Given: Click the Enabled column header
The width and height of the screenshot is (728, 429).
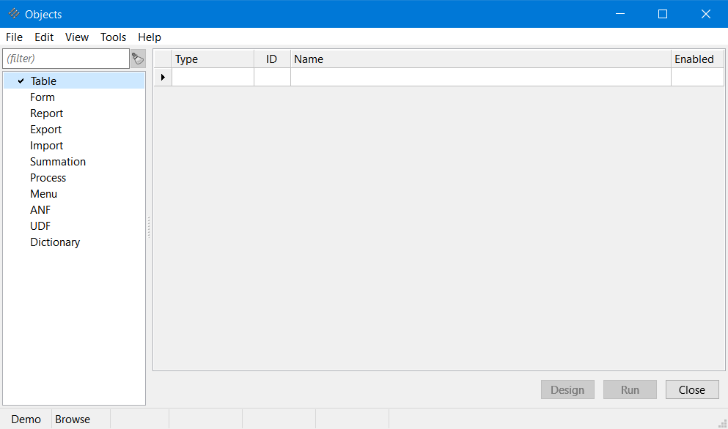Looking at the screenshot, I should point(696,59).
